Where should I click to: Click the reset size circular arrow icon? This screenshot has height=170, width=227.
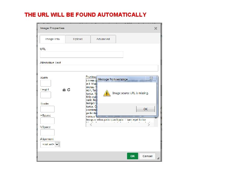tap(69, 90)
